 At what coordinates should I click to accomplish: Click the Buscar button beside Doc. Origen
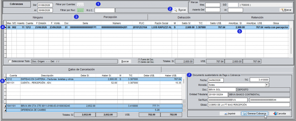pyautogui.click(x=125, y=61)
